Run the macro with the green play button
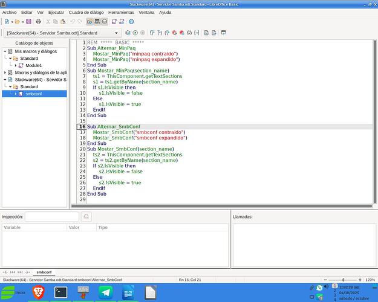 point(135,33)
